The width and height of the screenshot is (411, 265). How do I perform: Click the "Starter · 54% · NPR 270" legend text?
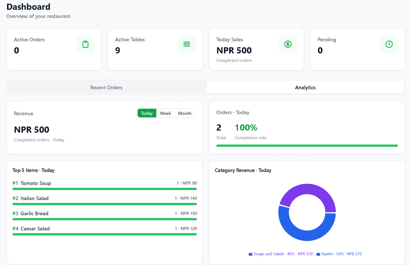pyautogui.click(x=341, y=254)
